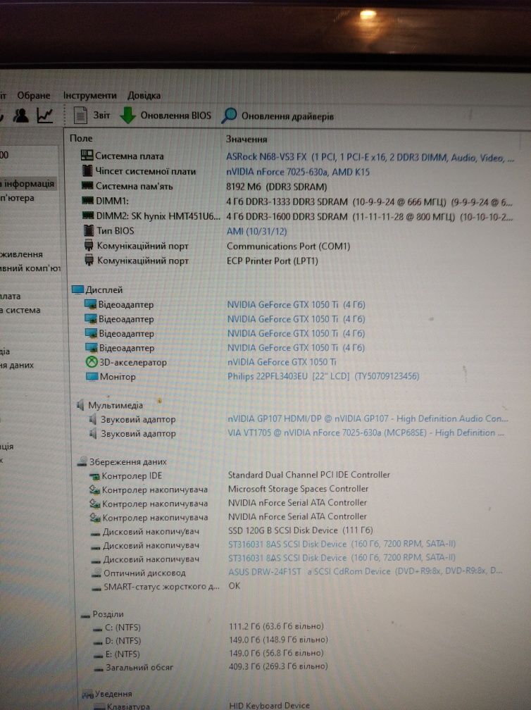The height and width of the screenshot is (710, 531).
Task: Click the green BIOS update arrow icon
Action: coord(127,116)
